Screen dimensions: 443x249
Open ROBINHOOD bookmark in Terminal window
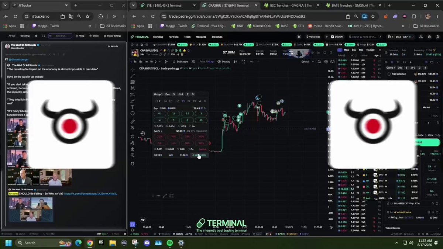260,26
